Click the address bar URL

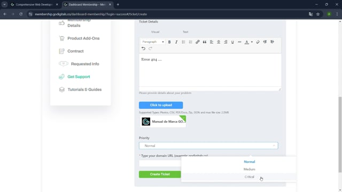(91, 14)
